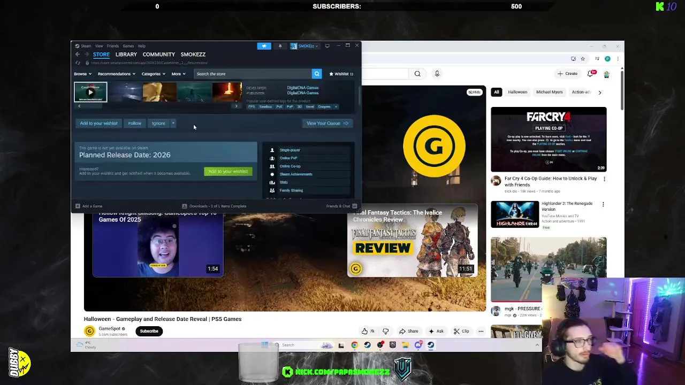The image size is (685, 385).
Task: Show more filter chips arrow
Action: 599,93
